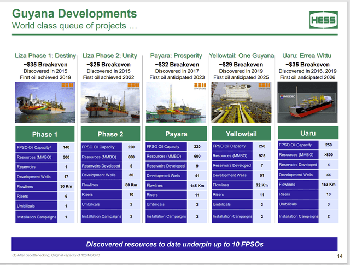The image size is (350, 265).
Task: Click ~$32 Breakeven text under Payara
Action: [x=177, y=65]
